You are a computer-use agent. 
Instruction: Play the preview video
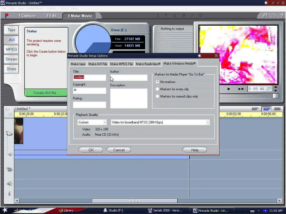229,89
